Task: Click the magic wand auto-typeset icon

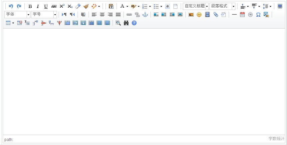Action: 94,6
